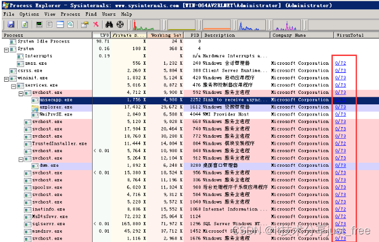The image size is (379, 242).
Task: Select the spoolsv.exe process
Action: 190,187
